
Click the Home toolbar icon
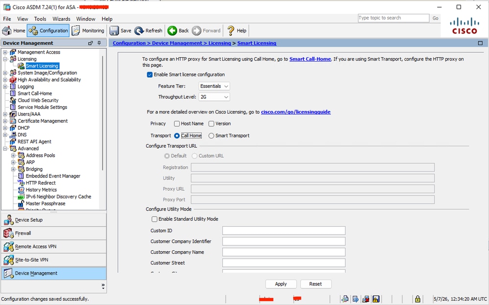coord(6,30)
